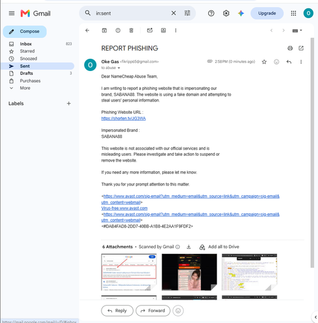Click the message scrollbar
This screenshot has width=318, height=323.
point(312,153)
